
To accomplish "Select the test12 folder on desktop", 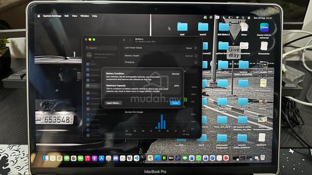I will [x=203, y=29].
